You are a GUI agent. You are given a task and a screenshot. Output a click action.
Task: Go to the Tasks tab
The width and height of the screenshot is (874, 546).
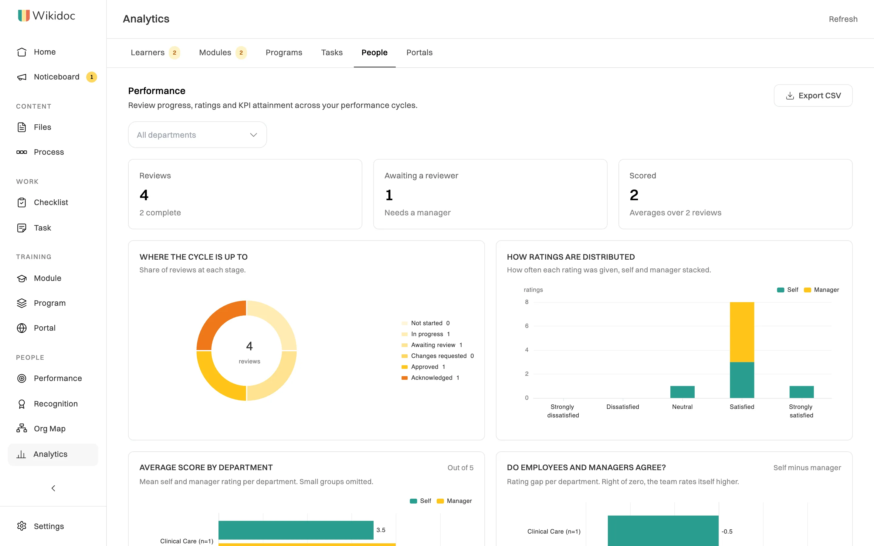pyautogui.click(x=331, y=53)
